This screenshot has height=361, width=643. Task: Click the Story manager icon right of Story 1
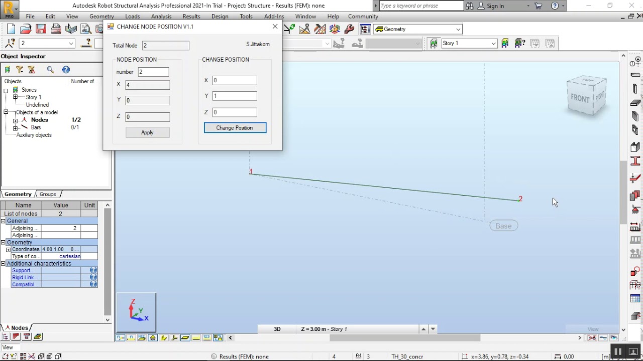(505, 43)
